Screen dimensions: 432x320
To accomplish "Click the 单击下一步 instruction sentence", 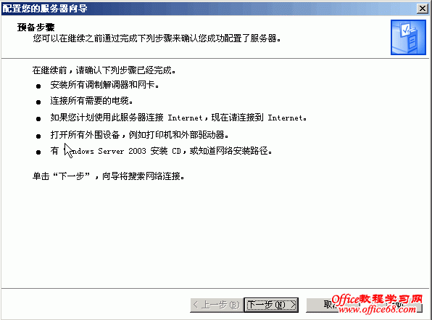I will point(109,176).
